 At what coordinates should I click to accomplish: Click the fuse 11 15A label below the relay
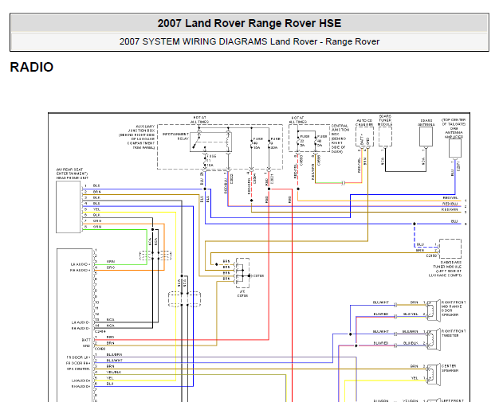point(211,161)
